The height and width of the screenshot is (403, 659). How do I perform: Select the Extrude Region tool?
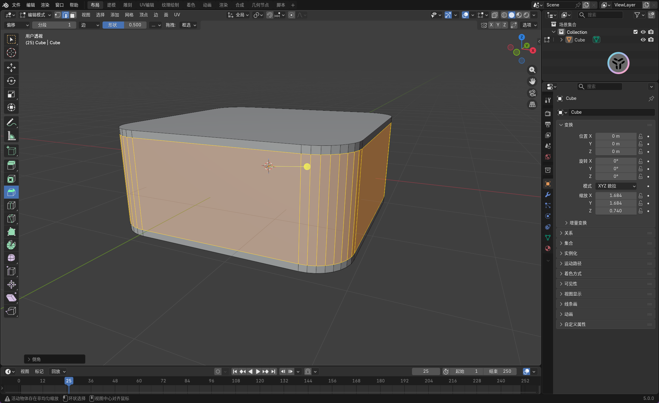[11, 166]
